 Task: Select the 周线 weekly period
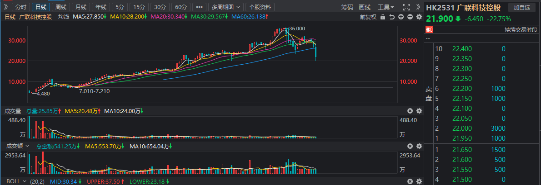pyautogui.click(x=60, y=7)
